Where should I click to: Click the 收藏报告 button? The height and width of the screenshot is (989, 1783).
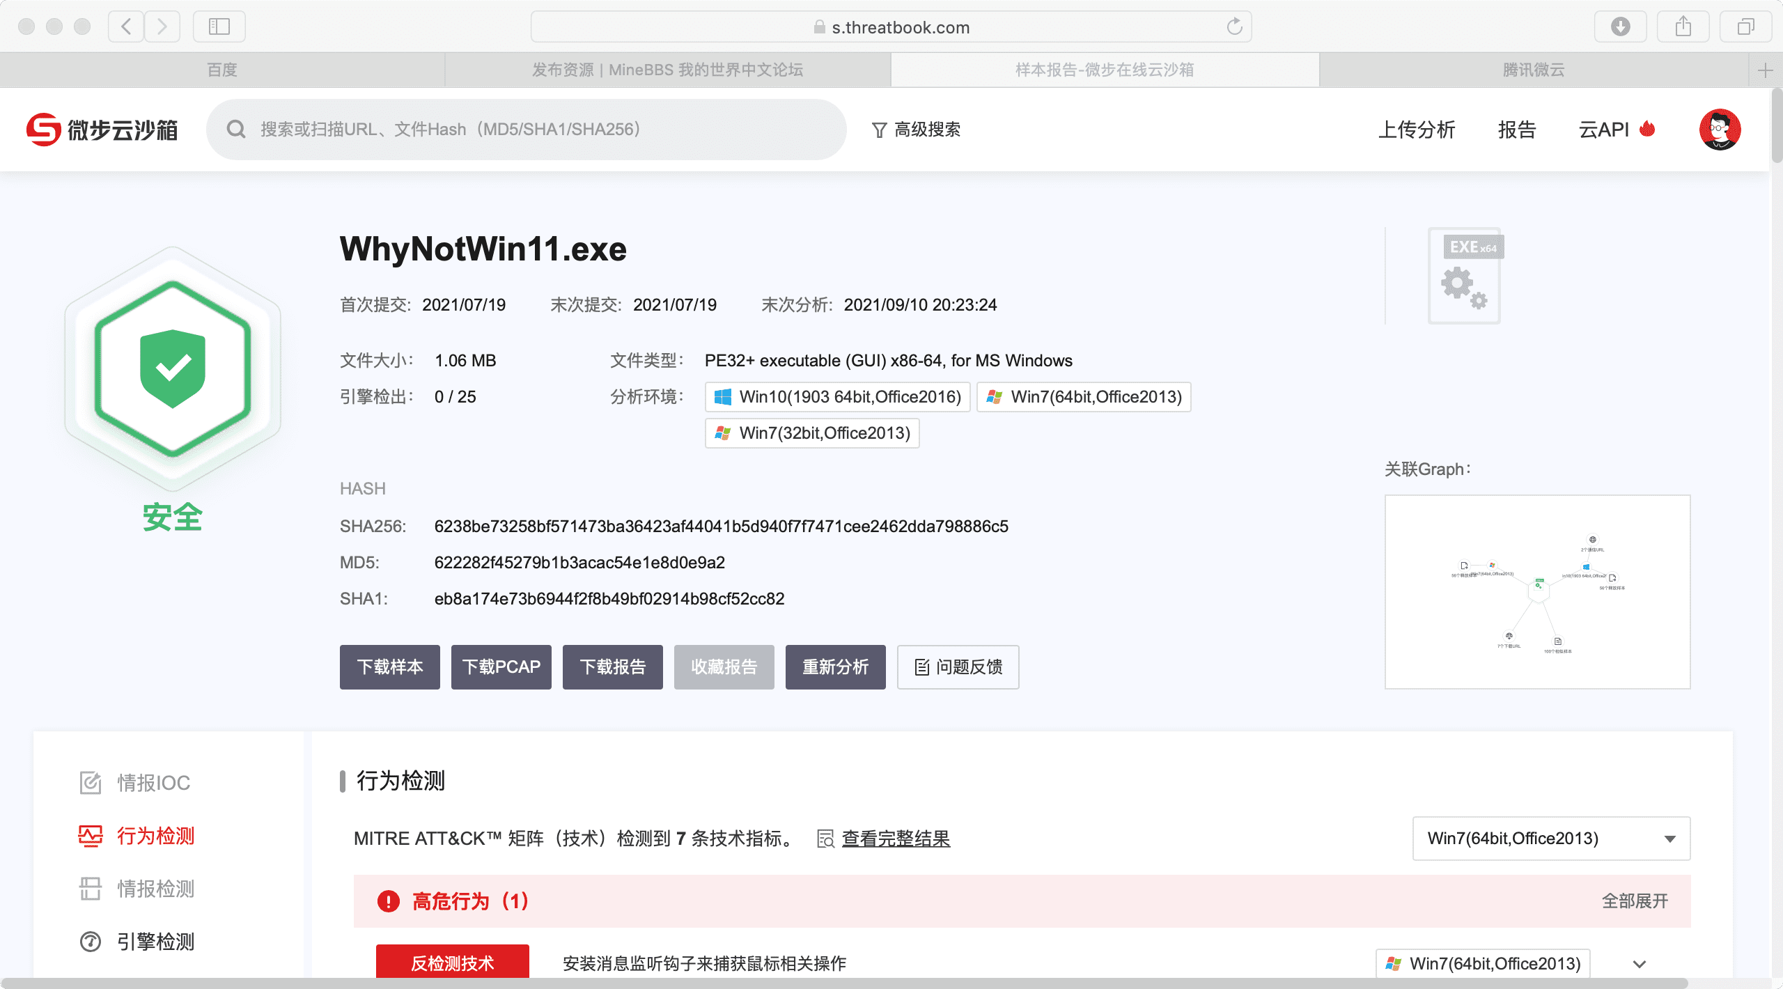click(x=724, y=667)
